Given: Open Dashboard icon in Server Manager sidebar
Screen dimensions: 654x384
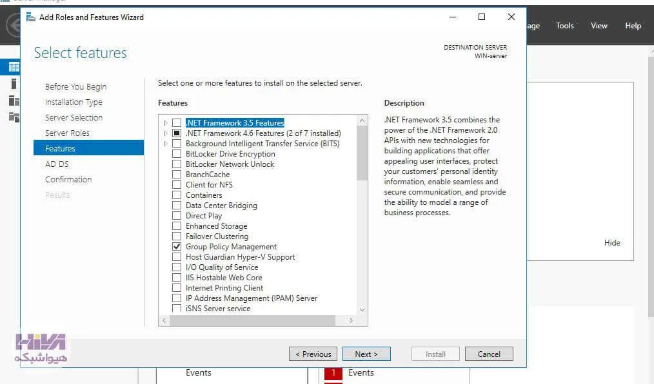Looking at the screenshot, I should (14, 67).
